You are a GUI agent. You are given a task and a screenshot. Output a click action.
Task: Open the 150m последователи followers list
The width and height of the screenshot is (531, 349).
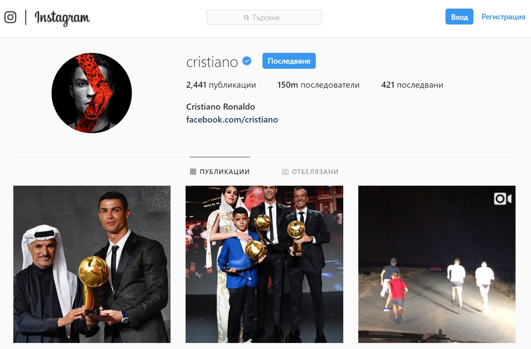pos(318,85)
